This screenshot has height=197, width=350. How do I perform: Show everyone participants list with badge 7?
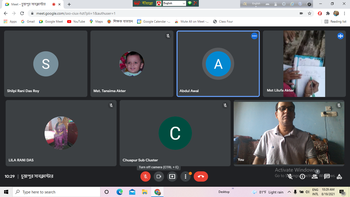tap(315, 176)
